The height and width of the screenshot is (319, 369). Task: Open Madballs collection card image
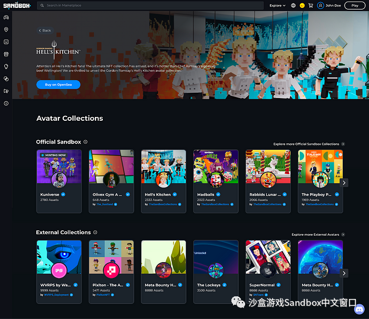pos(216,167)
